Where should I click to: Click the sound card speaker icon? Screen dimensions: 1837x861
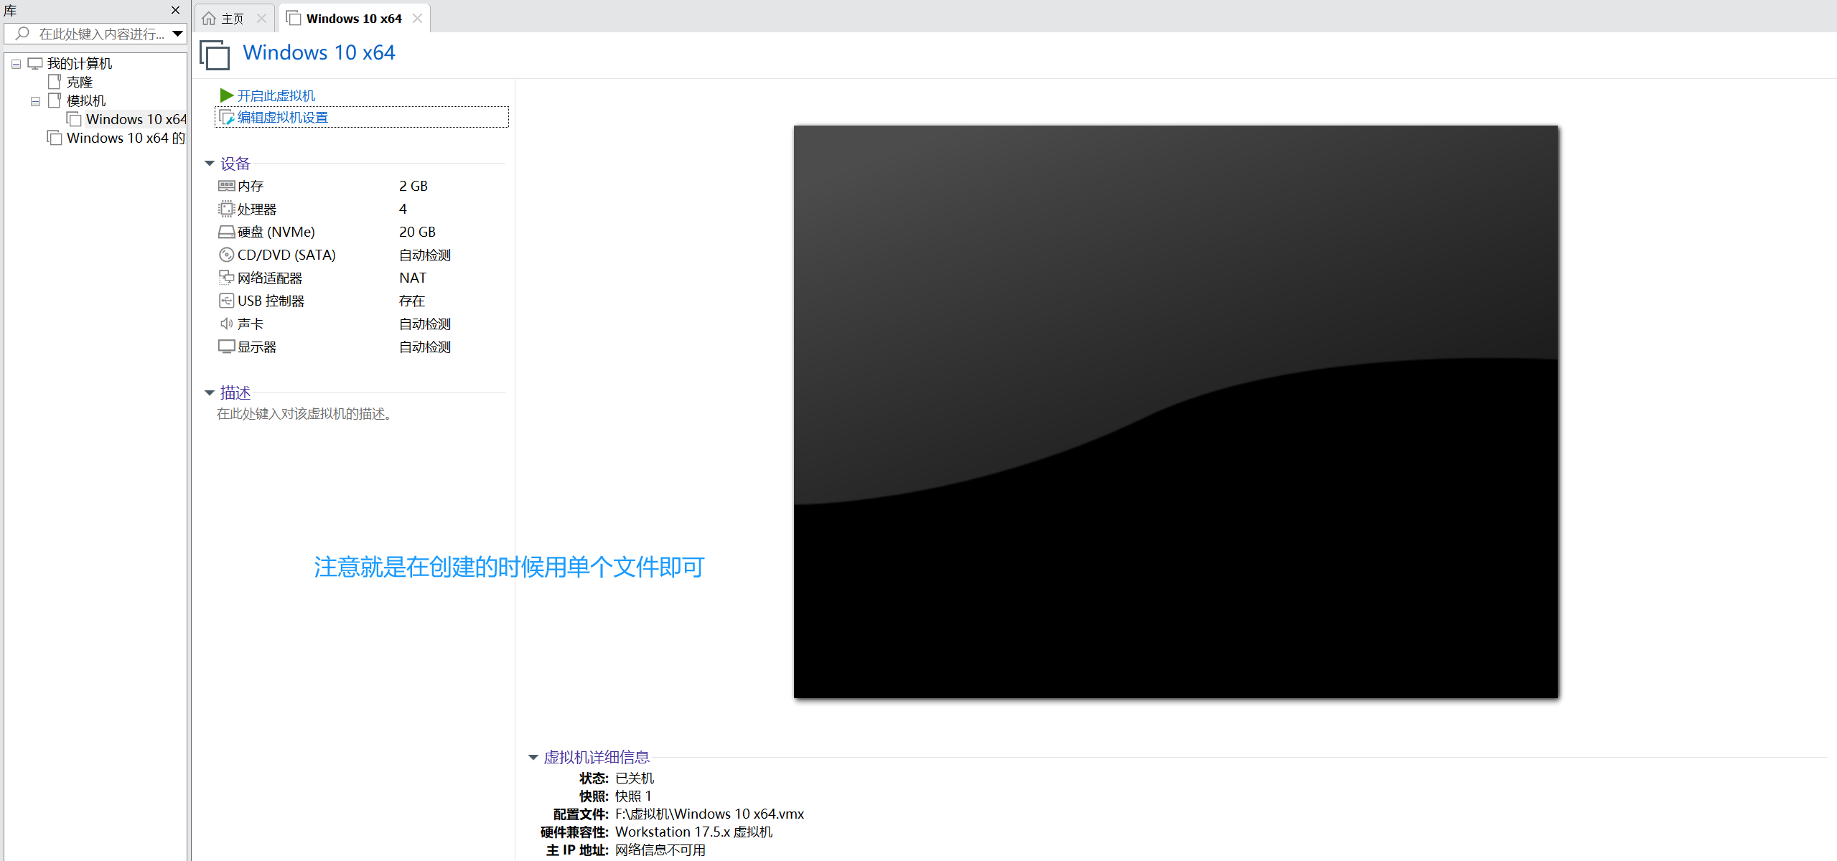point(226,324)
